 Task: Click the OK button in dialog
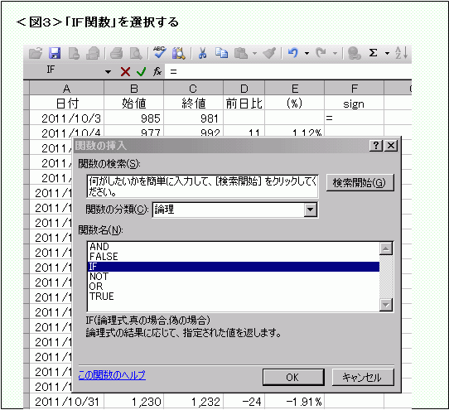pyautogui.click(x=293, y=378)
